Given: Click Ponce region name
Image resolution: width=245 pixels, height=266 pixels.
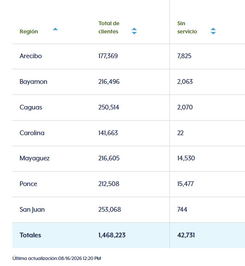Looking at the screenshot, I should 28,184.
